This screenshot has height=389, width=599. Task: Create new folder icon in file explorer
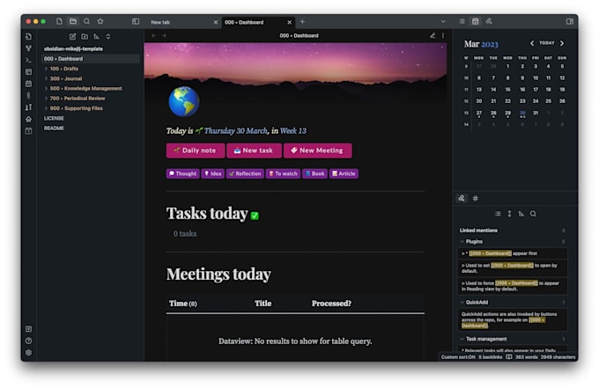coord(85,37)
